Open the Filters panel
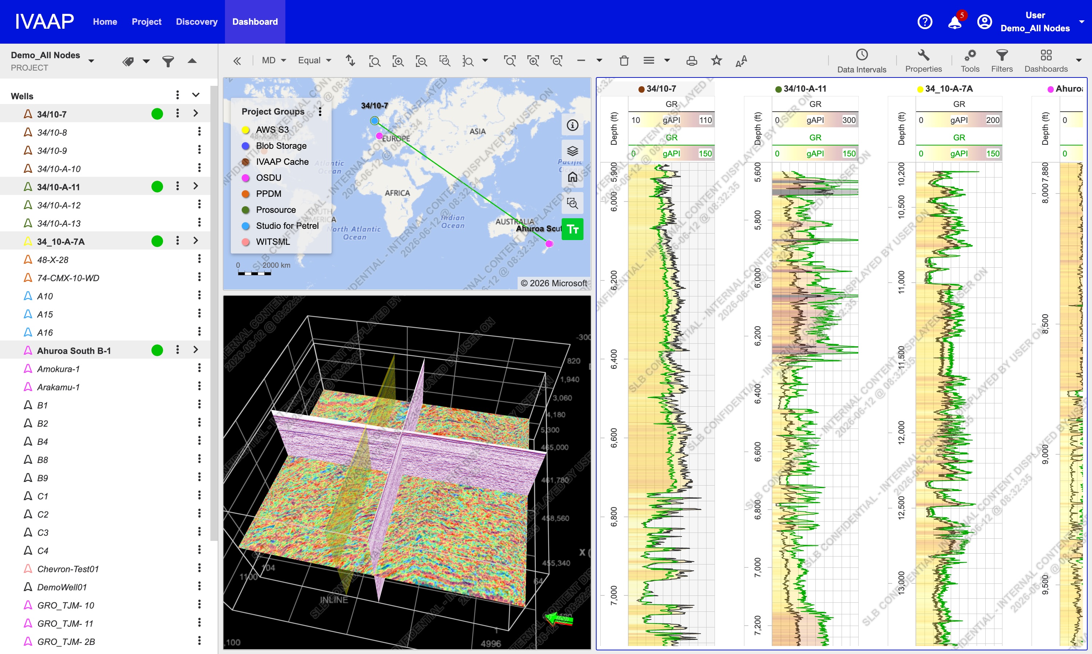The image size is (1092, 654). pyautogui.click(x=1002, y=61)
